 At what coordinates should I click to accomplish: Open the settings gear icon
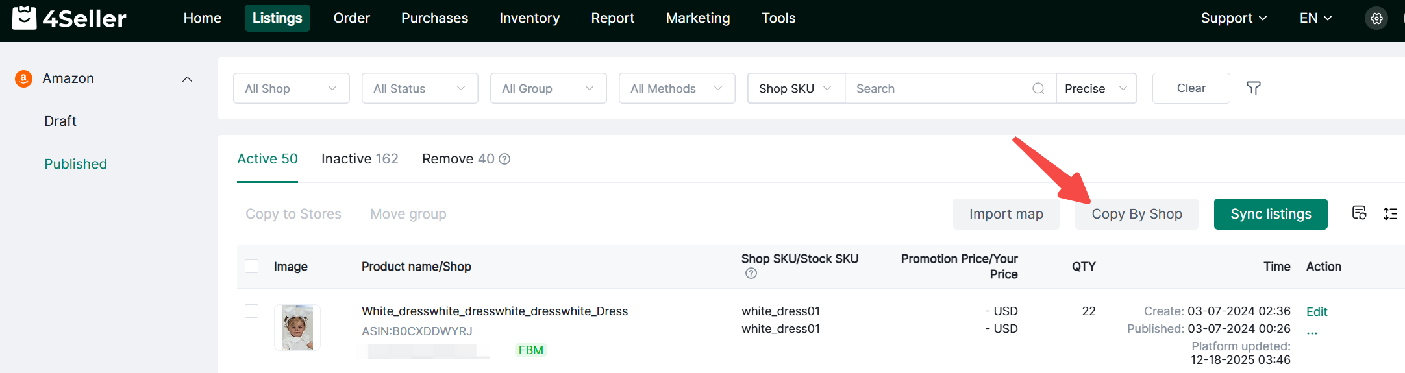pyautogui.click(x=1376, y=19)
